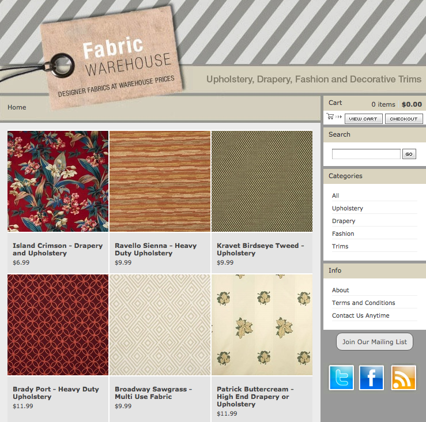This screenshot has height=422, width=426.
Task: Go to the Home navigation item
Action: [x=17, y=107]
